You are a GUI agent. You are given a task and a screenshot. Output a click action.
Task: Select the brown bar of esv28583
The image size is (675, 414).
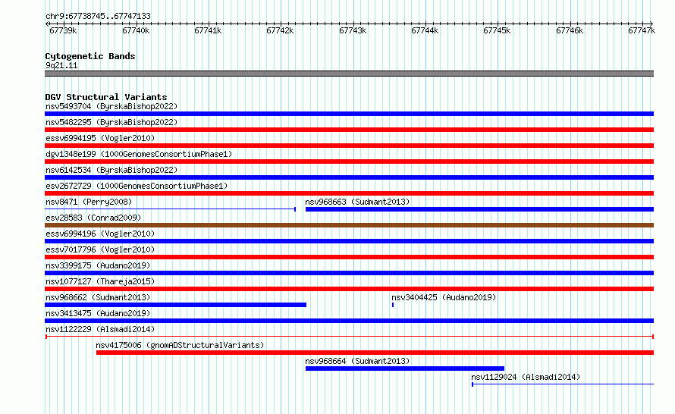point(349,225)
